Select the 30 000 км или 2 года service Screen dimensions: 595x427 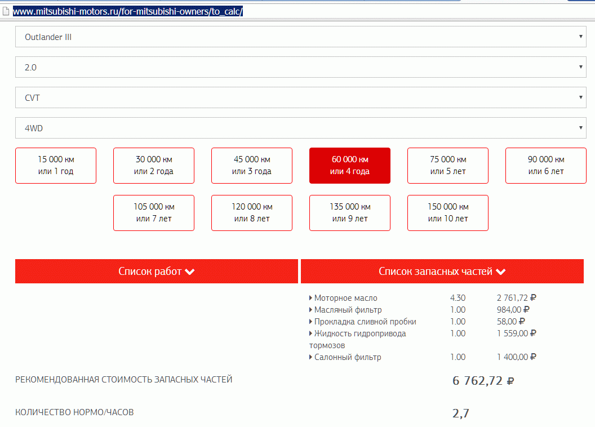point(154,166)
